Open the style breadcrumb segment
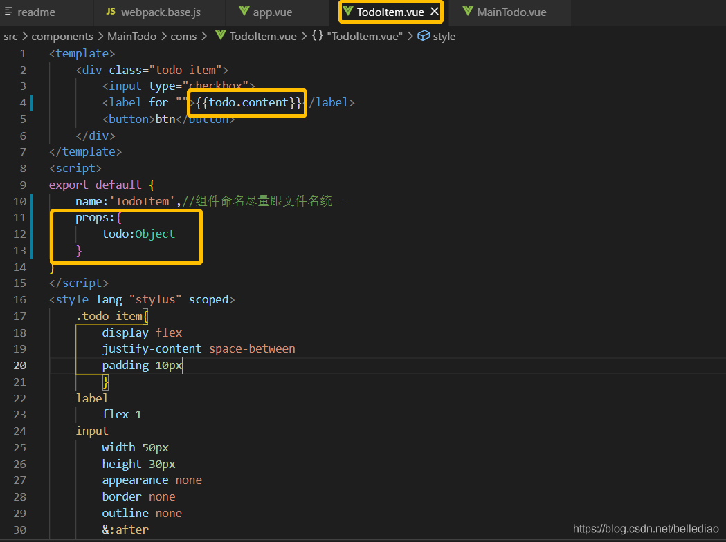 pos(444,37)
